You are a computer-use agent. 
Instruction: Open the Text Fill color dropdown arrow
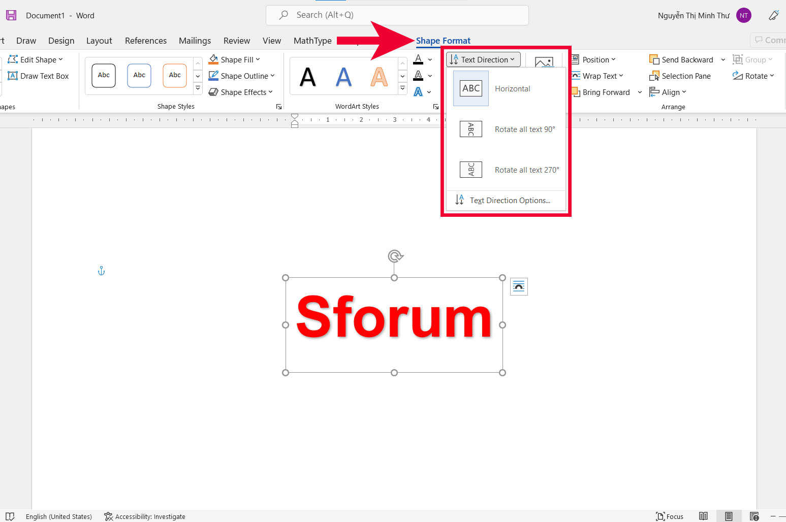pyautogui.click(x=430, y=60)
